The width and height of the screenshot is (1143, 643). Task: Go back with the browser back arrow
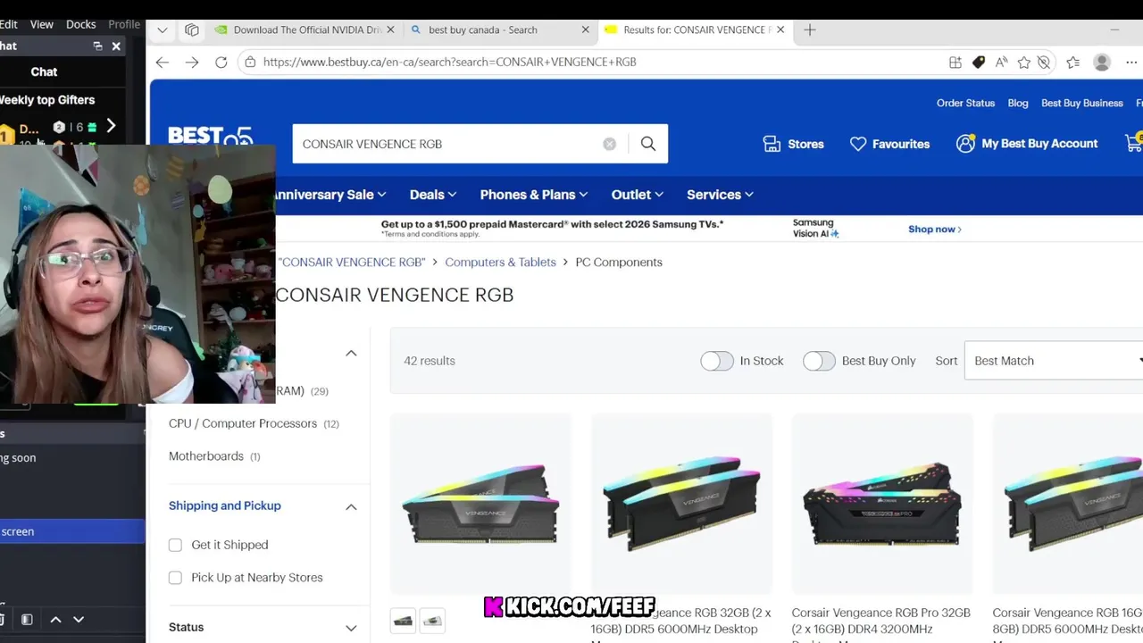click(162, 62)
